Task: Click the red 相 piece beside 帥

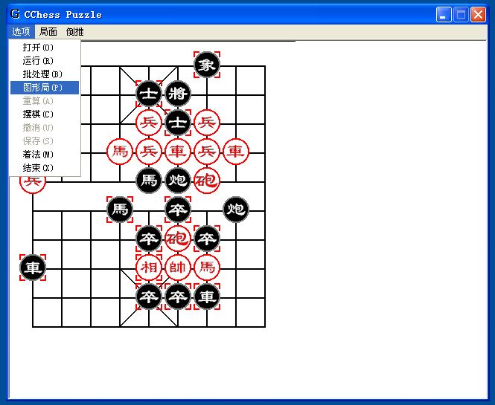Action: pyautogui.click(x=149, y=267)
